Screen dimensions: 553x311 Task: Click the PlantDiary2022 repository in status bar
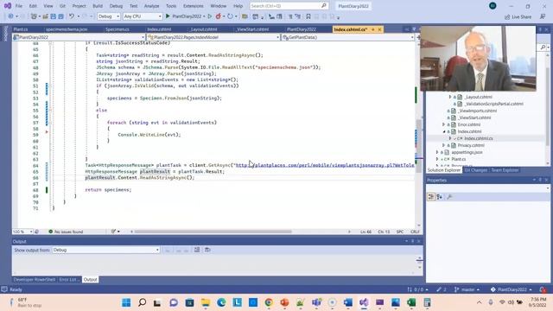pyautogui.click(x=512, y=289)
